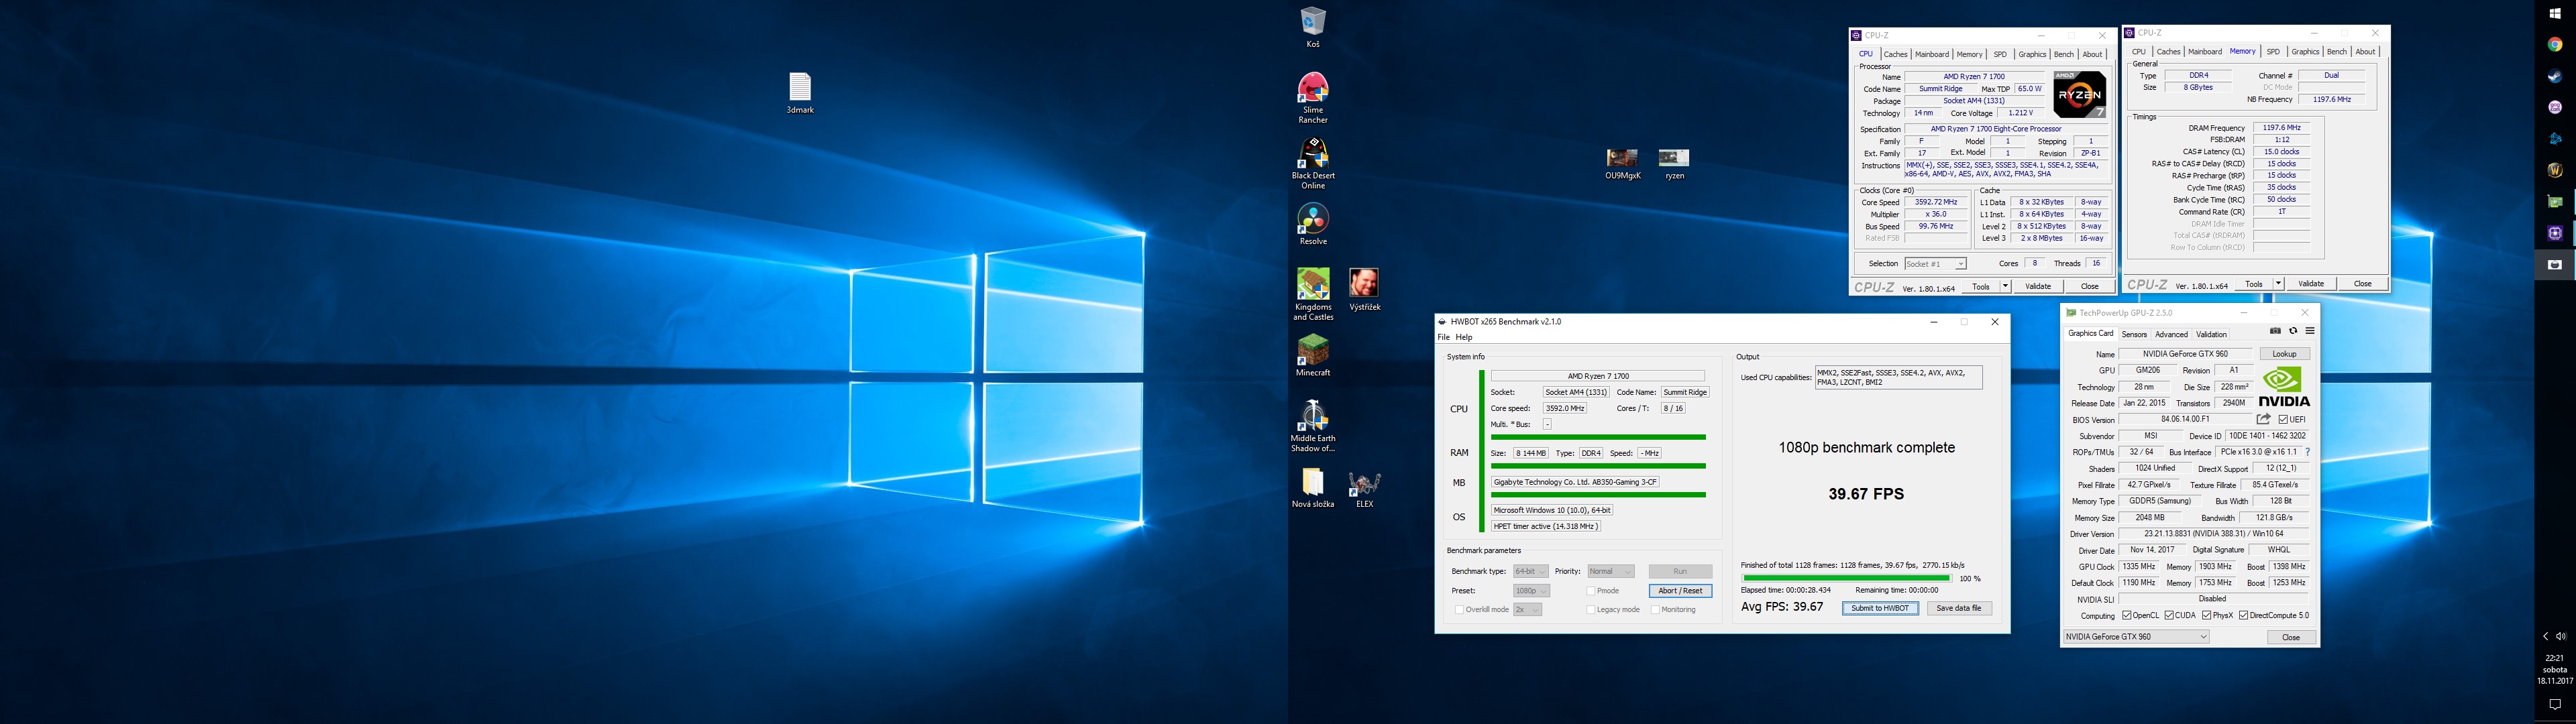Screen dimensions: 2576x724
Task: Toggle the CUDA checkbox
Action: point(2169,615)
